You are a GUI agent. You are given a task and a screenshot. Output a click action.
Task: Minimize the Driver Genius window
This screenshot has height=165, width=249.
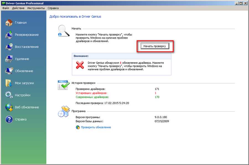(x=237, y=3)
